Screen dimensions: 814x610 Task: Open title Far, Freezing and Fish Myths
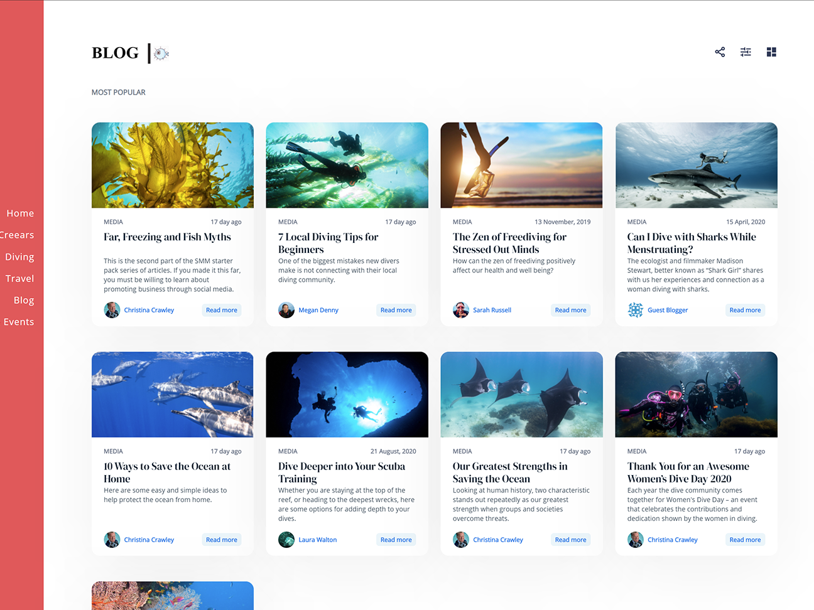(167, 237)
